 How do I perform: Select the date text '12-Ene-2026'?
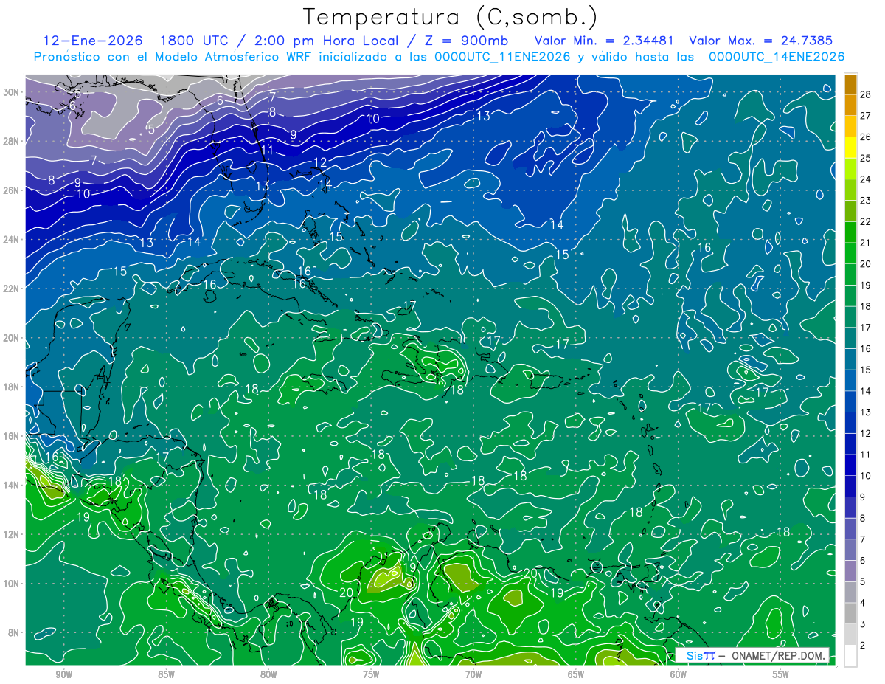94,41
